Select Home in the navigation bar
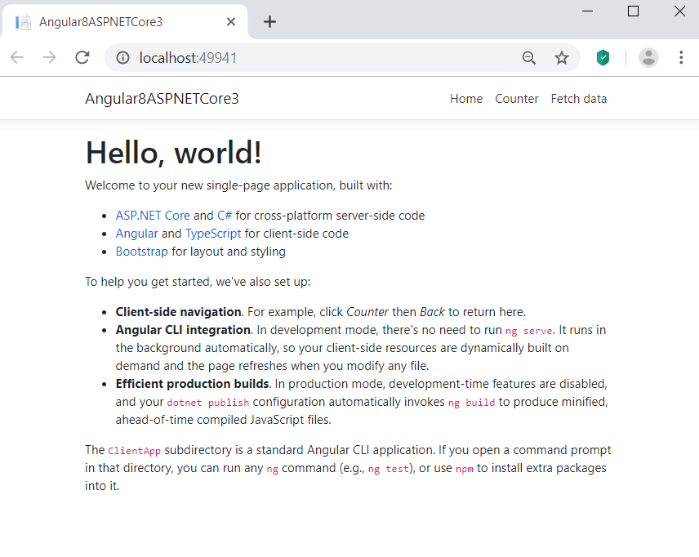This screenshot has height=557, width=699. (x=466, y=98)
